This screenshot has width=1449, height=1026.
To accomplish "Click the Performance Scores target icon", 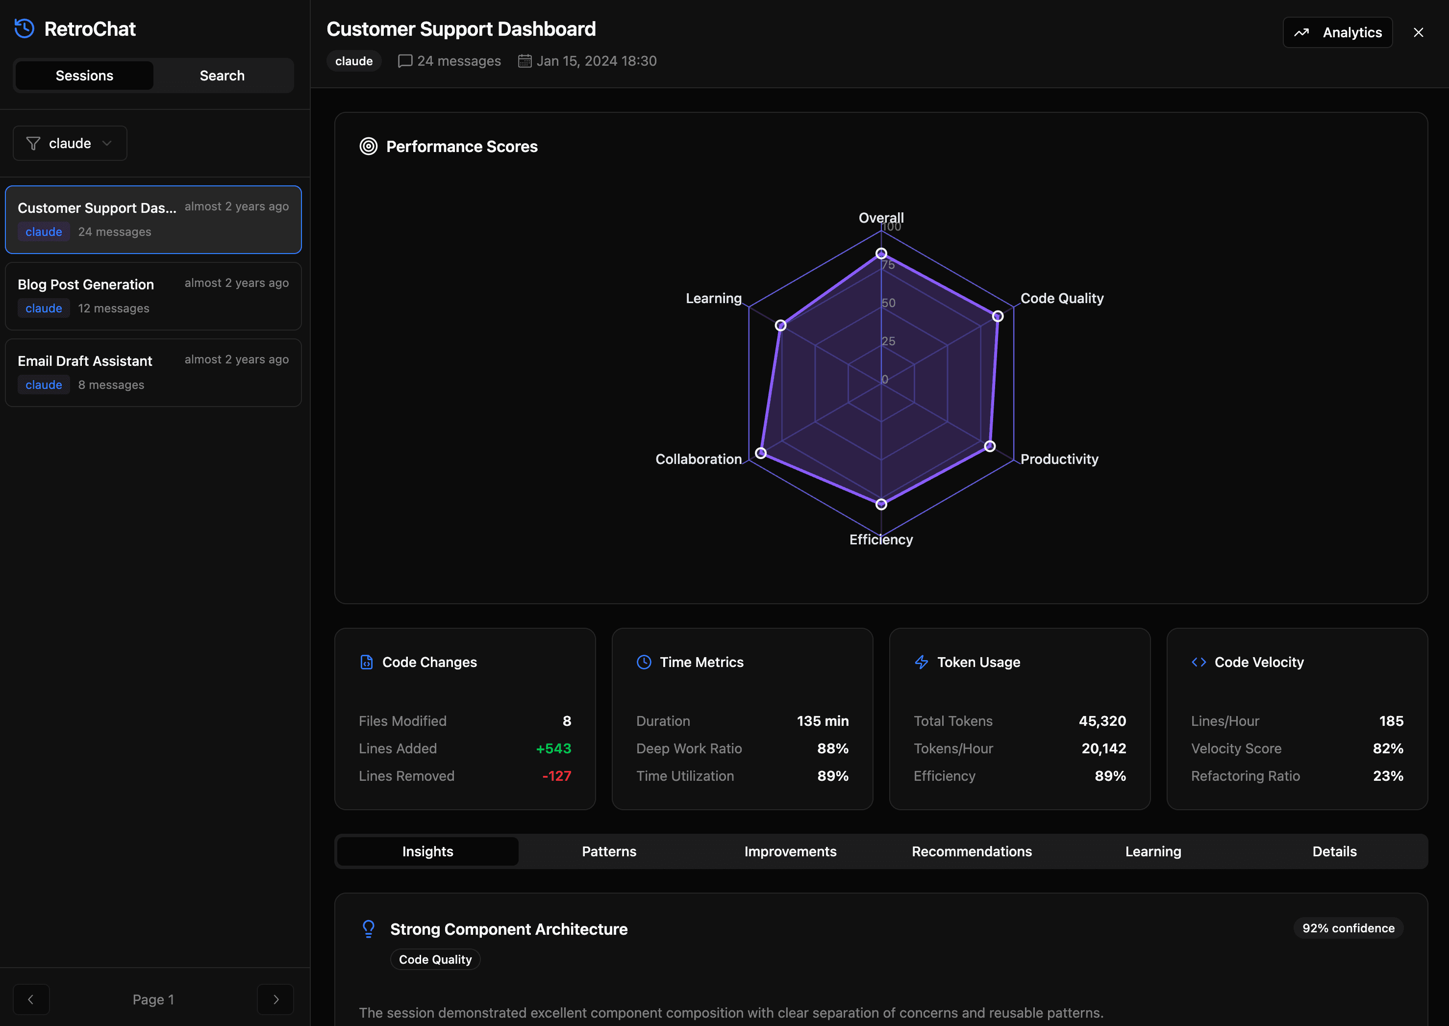I will coord(368,147).
